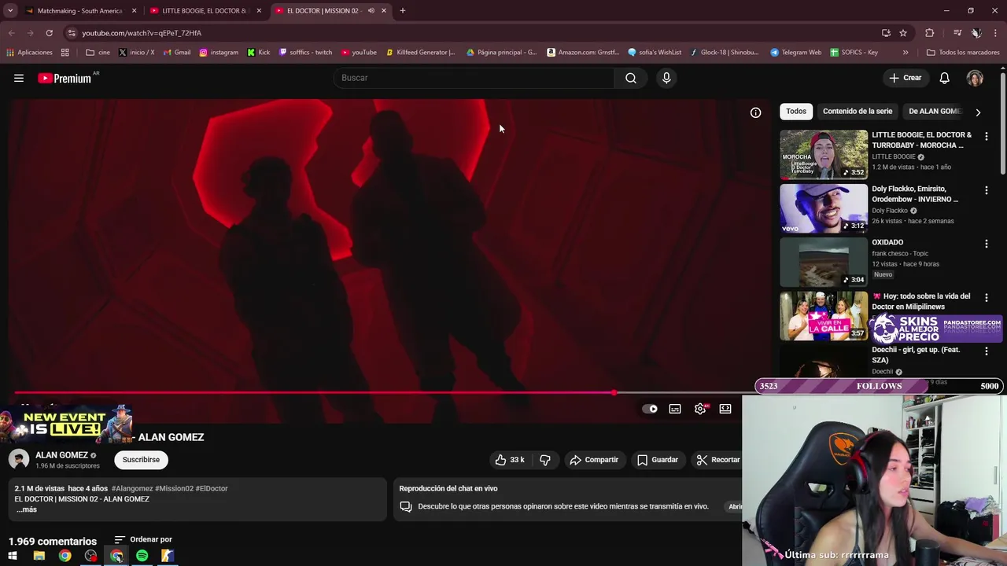Select the Contenido de la serie chip
The image size is (1007, 566).
pos(858,112)
